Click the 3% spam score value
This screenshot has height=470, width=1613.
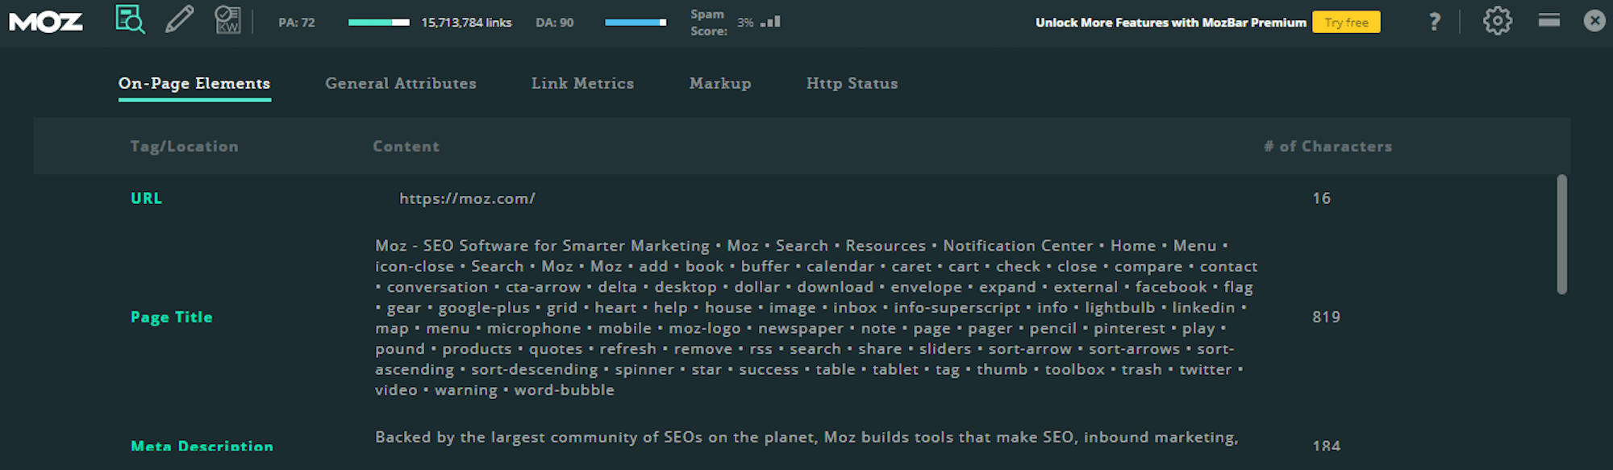click(x=745, y=23)
